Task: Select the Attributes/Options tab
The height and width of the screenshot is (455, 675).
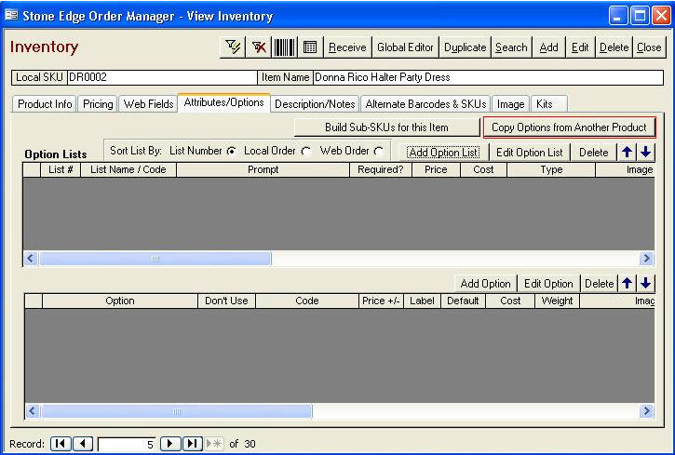Action: (x=223, y=102)
